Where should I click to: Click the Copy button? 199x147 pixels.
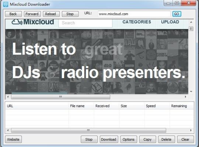click(148, 139)
